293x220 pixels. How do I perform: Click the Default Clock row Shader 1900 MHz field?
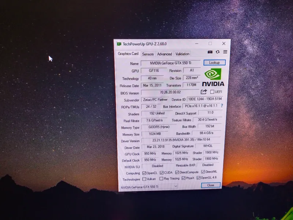(x=211, y=159)
